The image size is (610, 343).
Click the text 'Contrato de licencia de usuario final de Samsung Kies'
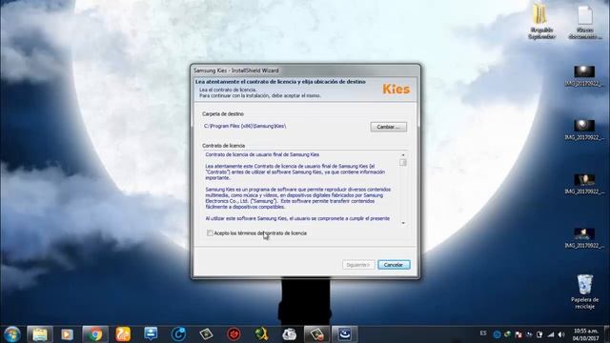tap(262, 154)
